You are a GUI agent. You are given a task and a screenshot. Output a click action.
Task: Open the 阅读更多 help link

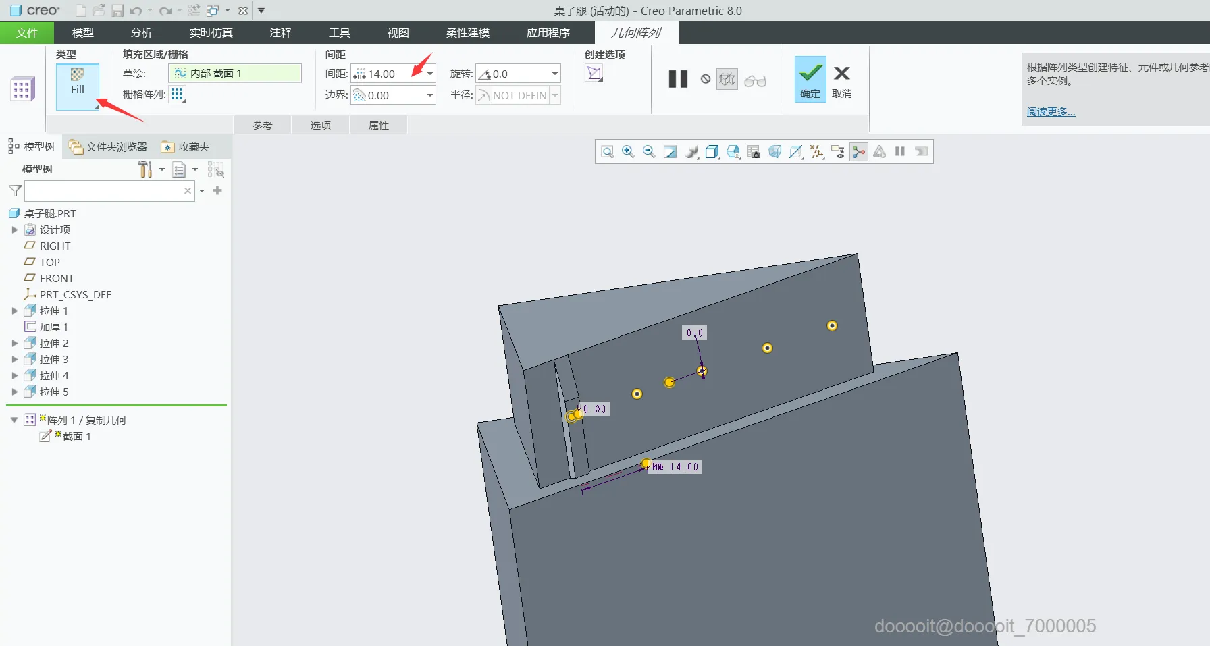[1051, 112]
